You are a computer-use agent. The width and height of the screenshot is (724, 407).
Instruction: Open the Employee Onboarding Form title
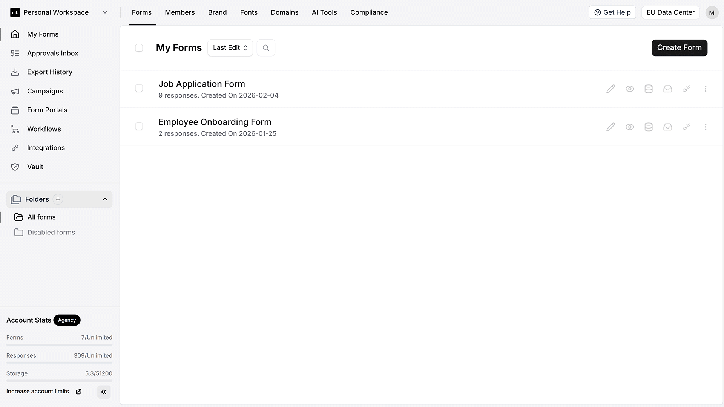click(x=215, y=122)
